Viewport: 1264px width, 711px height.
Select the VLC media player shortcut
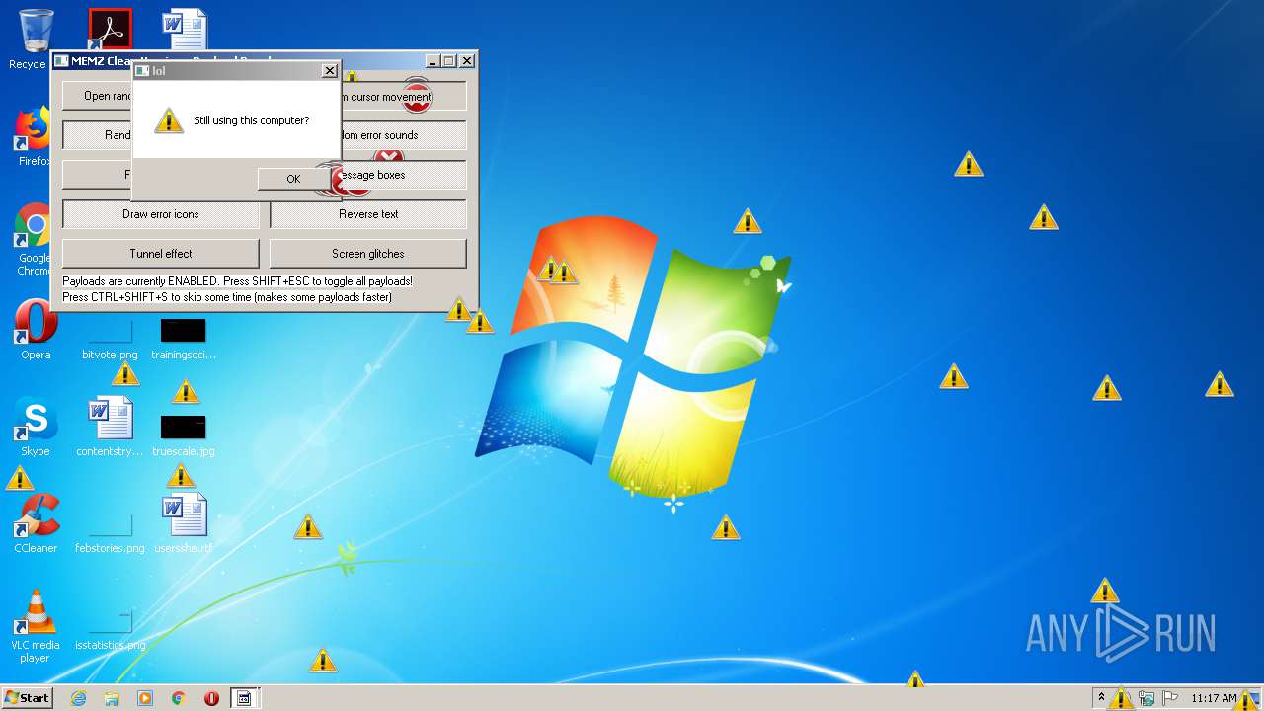point(35,626)
